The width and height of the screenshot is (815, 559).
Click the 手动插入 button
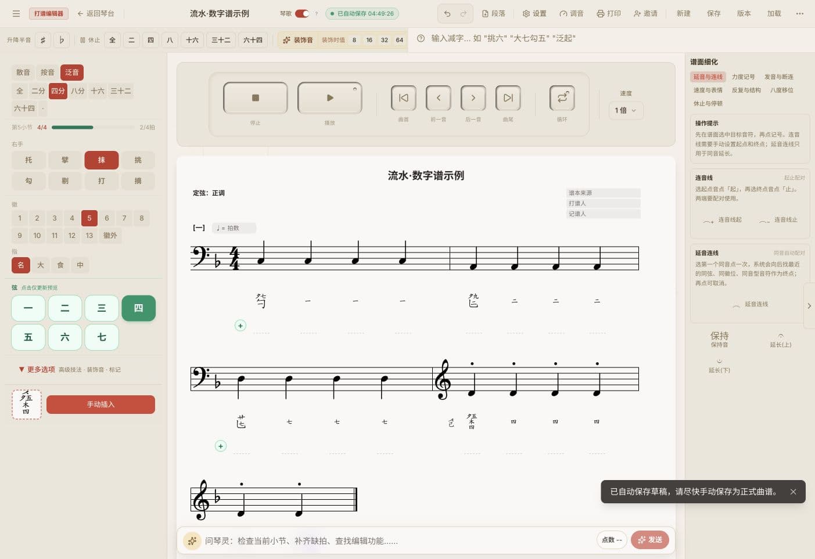[x=100, y=405]
